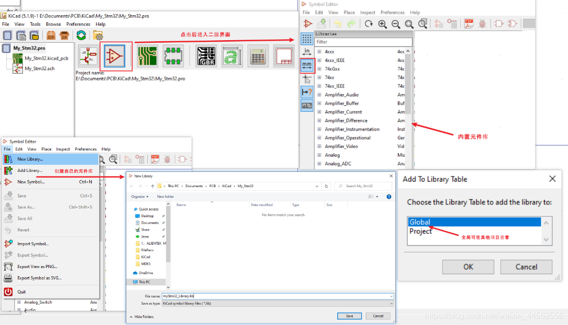This screenshot has height=325, width=568.
Task: Launch the Gerber Viewer (GBR) icon
Action: [206, 56]
